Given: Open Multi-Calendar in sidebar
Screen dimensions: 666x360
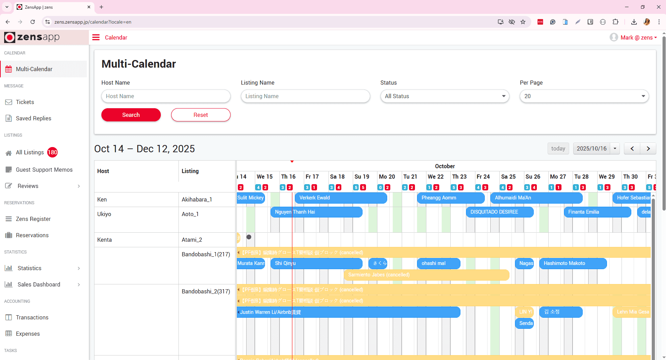Looking at the screenshot, I should point(44,69).
